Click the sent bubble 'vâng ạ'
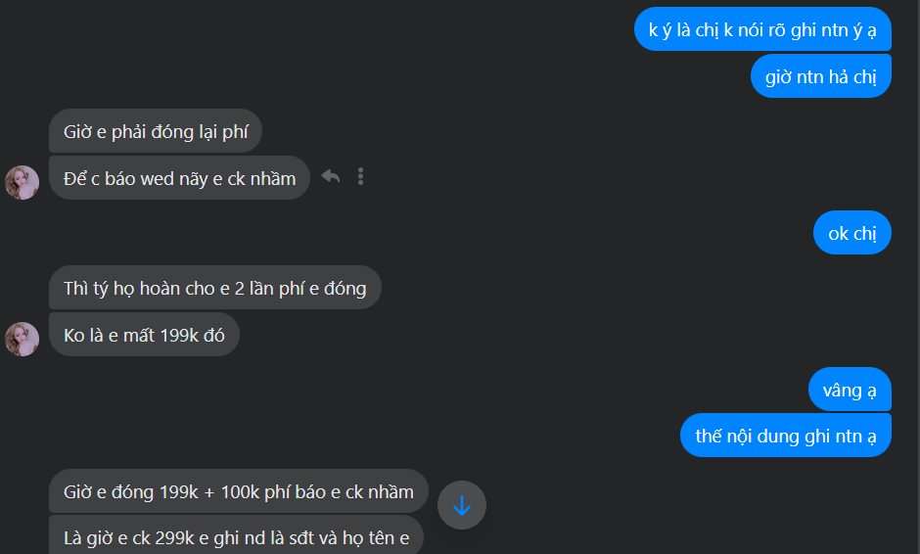The image size is (920, 554). 850,390
